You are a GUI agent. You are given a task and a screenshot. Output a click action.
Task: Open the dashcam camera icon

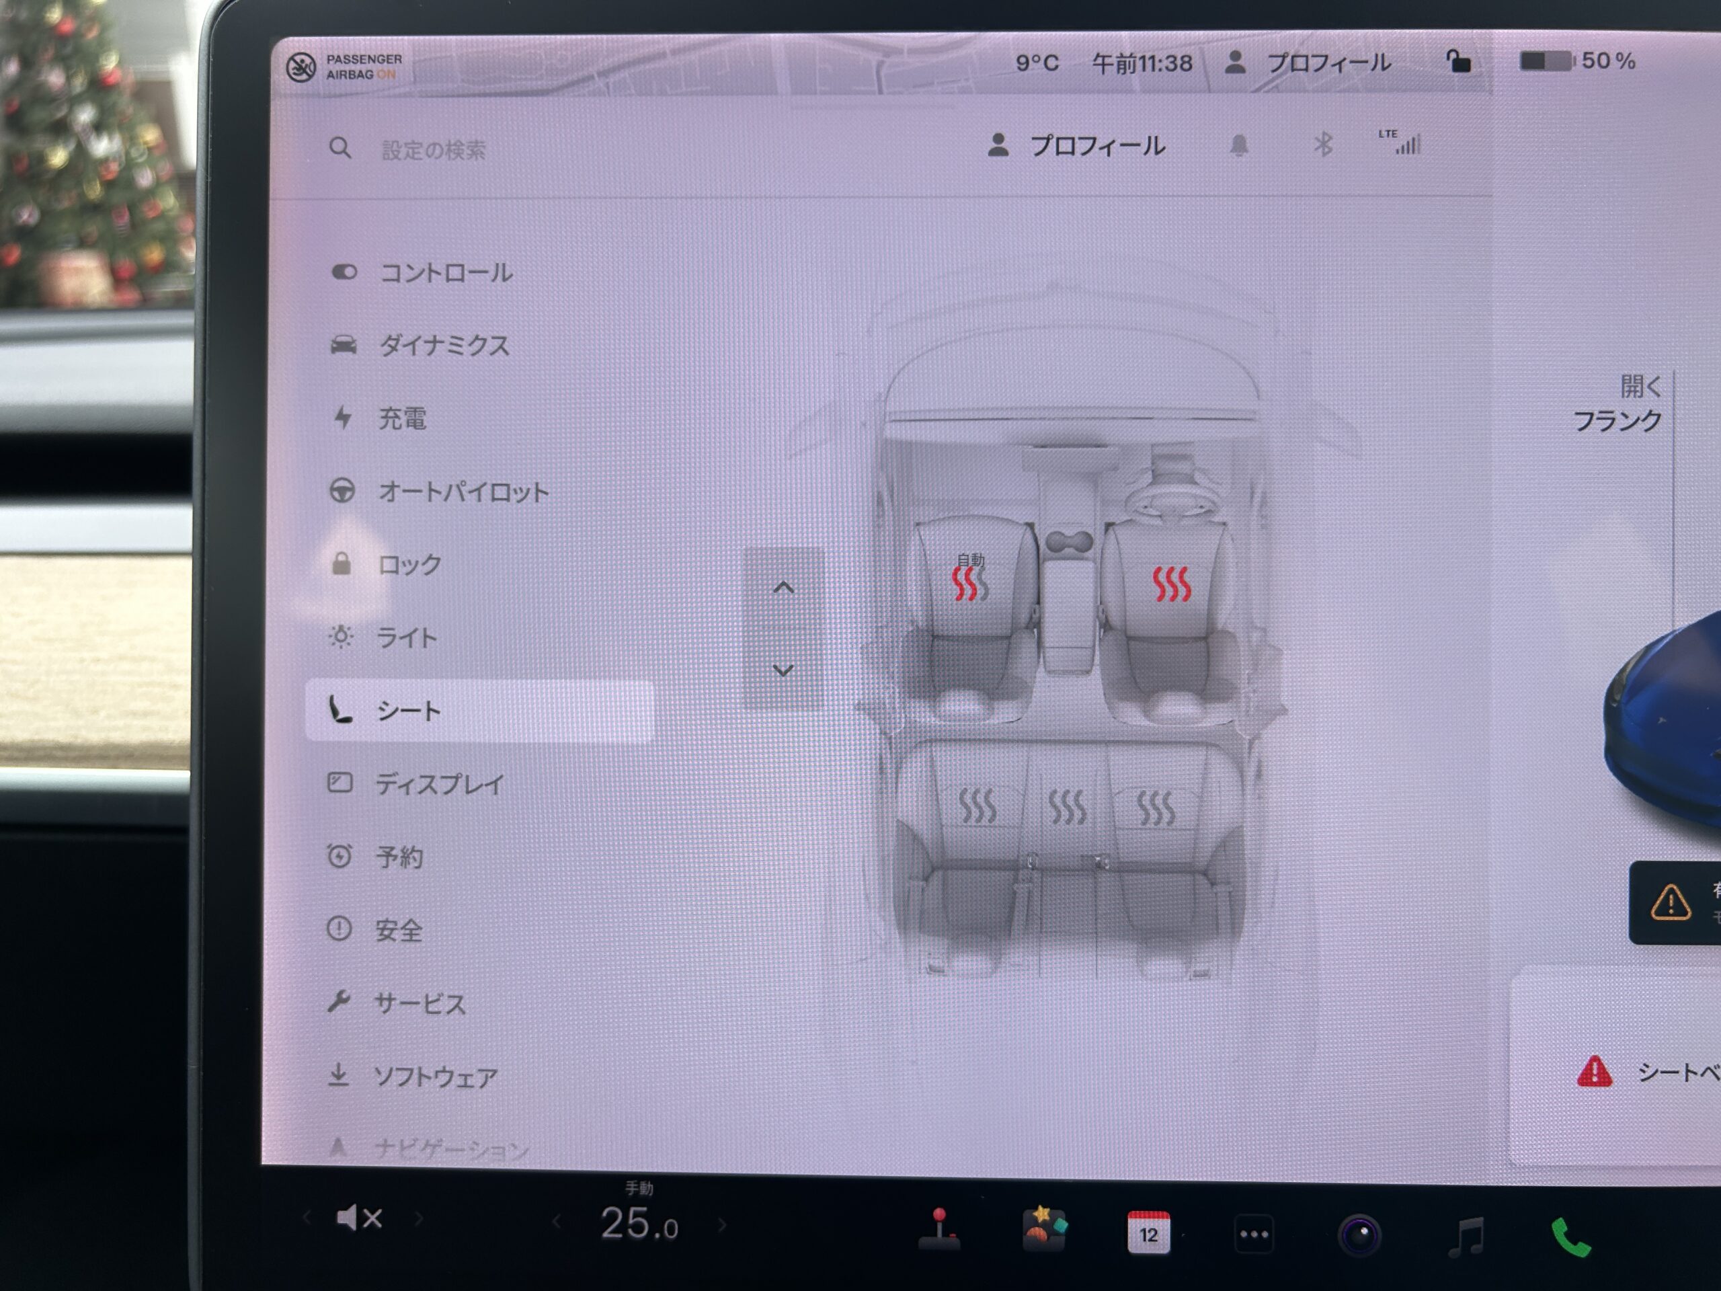1359,1235
